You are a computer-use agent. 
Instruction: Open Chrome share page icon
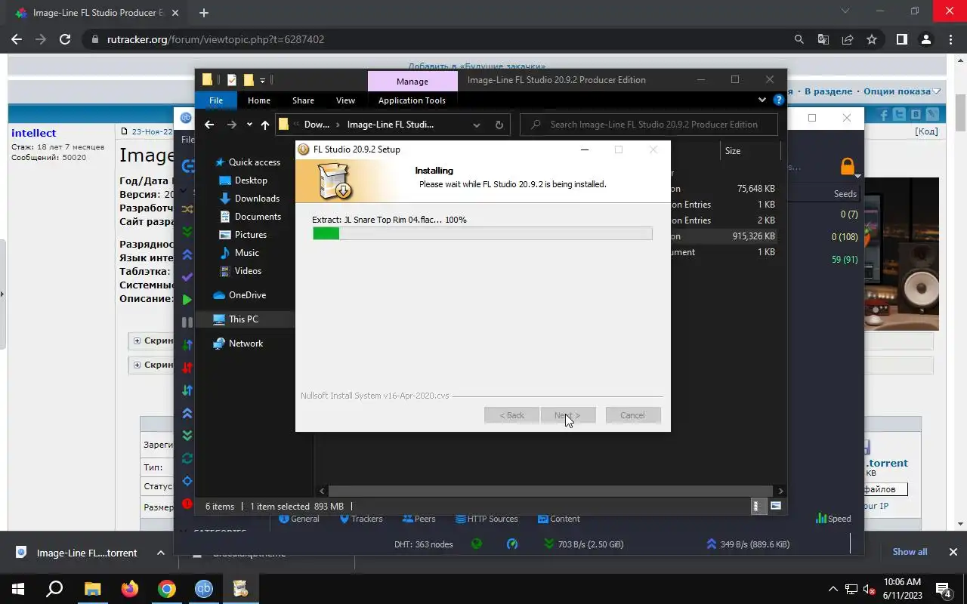[848, 39]
